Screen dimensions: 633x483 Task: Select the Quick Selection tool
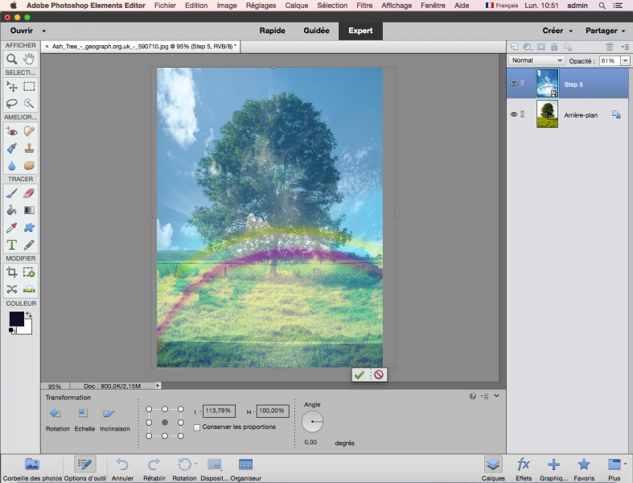tap(29, 104)
